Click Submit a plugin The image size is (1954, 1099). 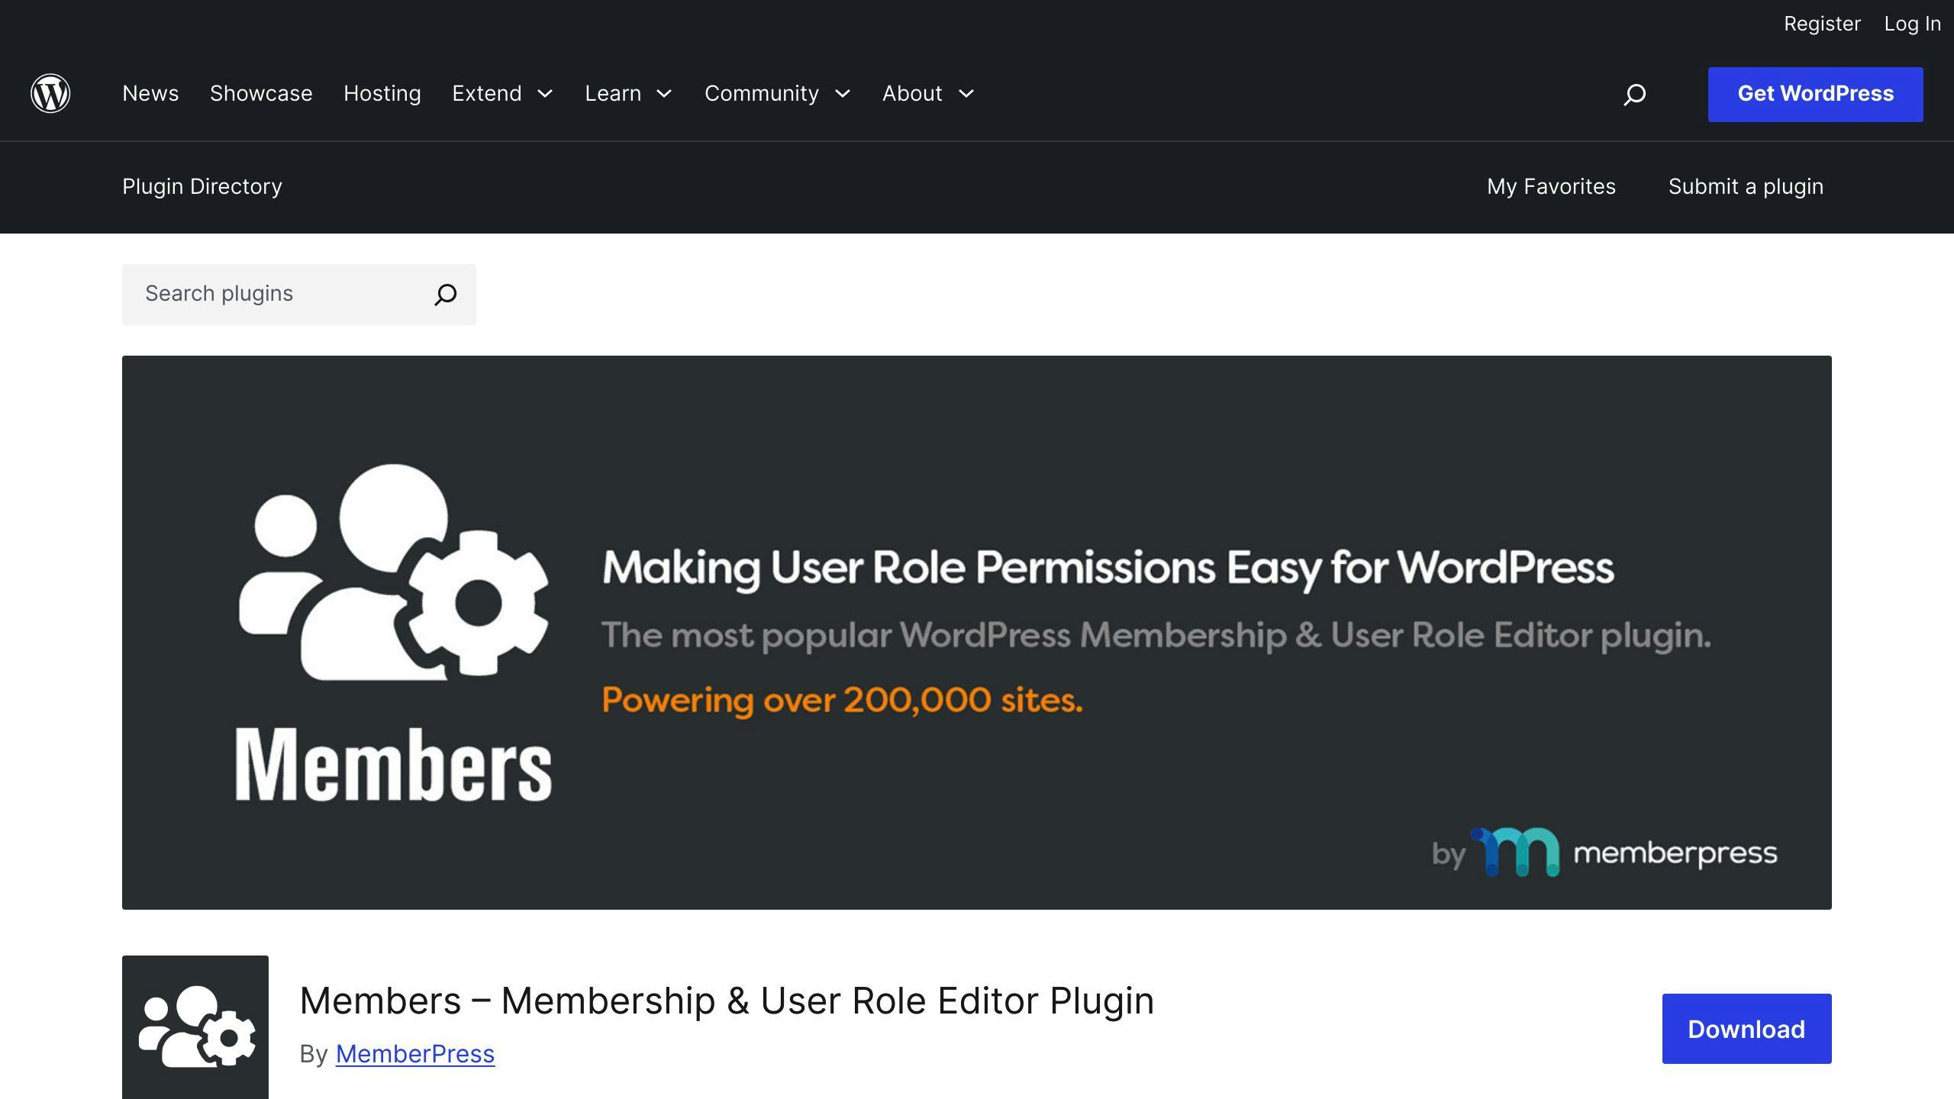[x=1746, y=186]
